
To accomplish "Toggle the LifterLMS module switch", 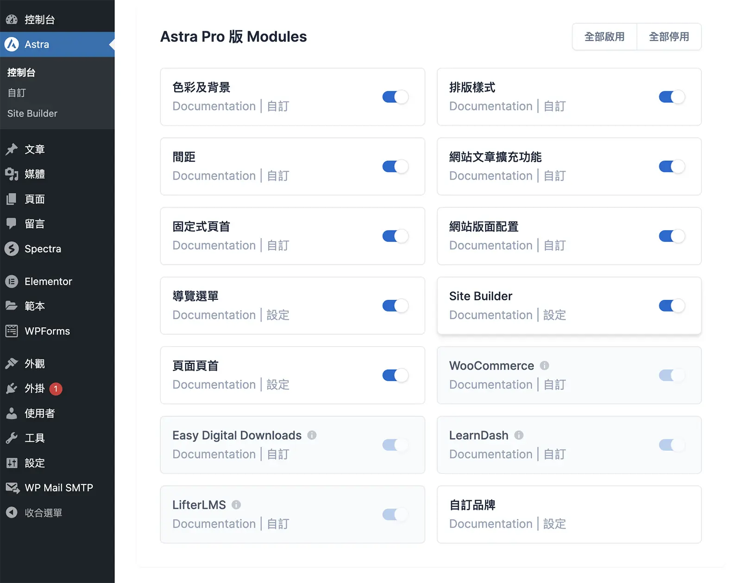I will coord(395,515).
